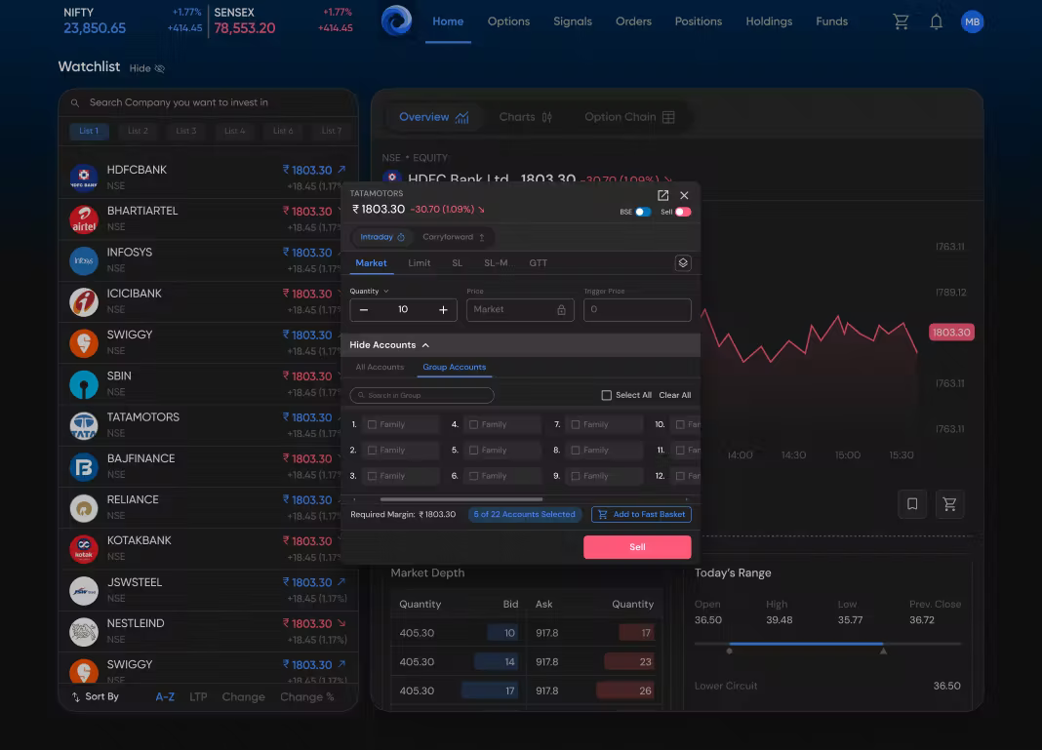Click the Clear All link for accounts
The width and height of the screenshot is (1042, 750).
(x=675, y=395)
